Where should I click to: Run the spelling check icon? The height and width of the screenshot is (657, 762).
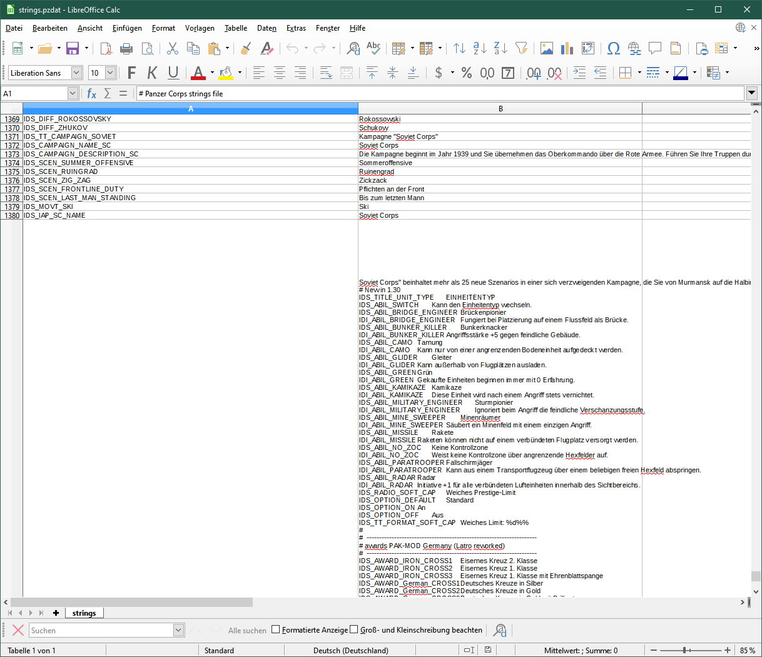coord(373,48)
